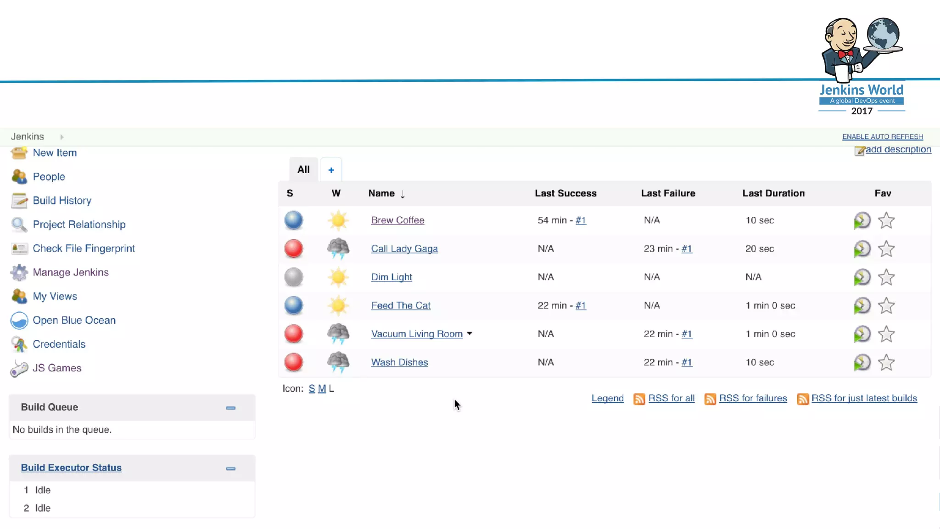Open the Legend link
The height and width of the screenshot is (529, 940).
pos(607,399)
